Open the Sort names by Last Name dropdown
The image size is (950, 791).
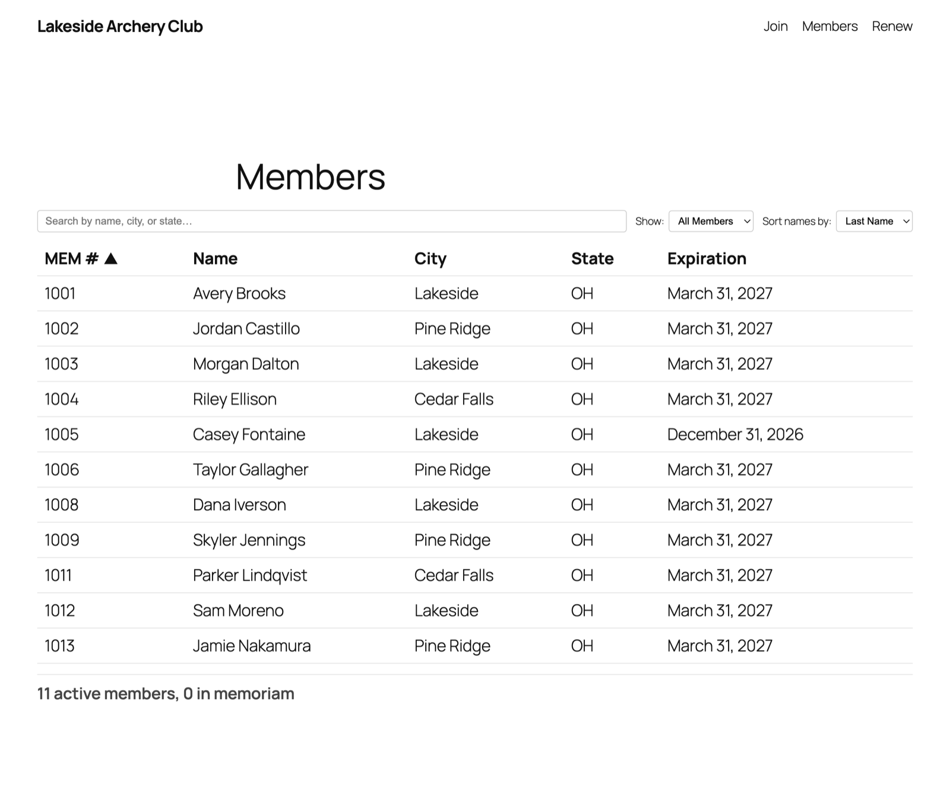[x=874, y=221]
